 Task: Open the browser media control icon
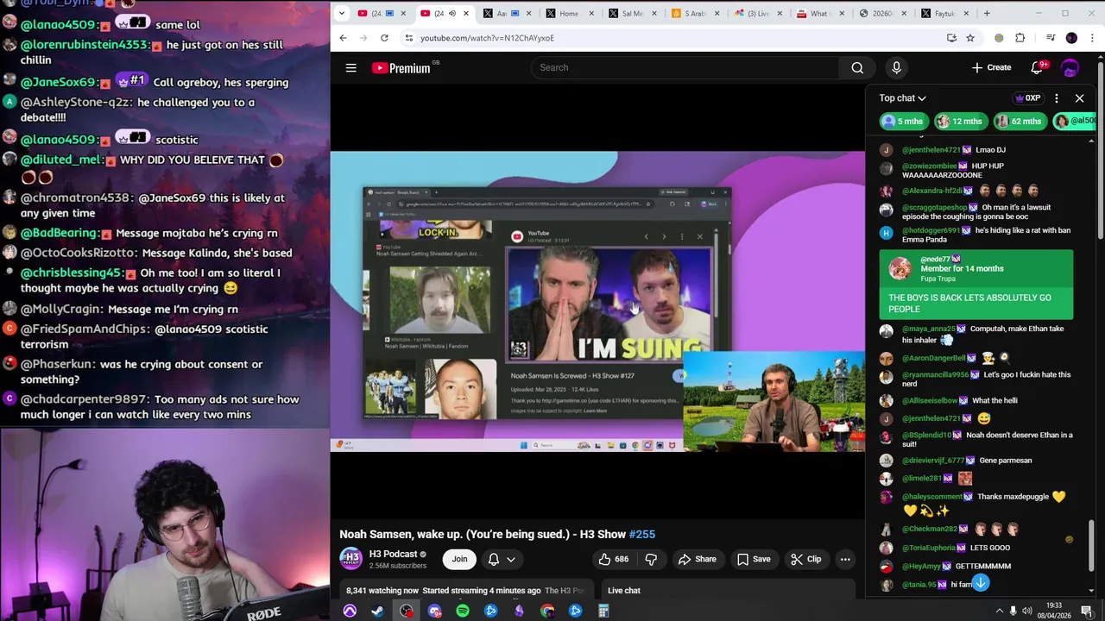1051,38
